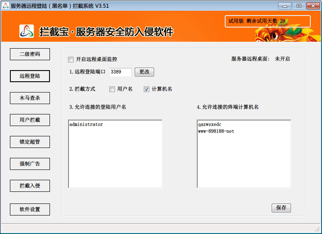Click the app icon in title bar
Image resolution: width=322 pixels, height=234 pixels.
[6, 6]
